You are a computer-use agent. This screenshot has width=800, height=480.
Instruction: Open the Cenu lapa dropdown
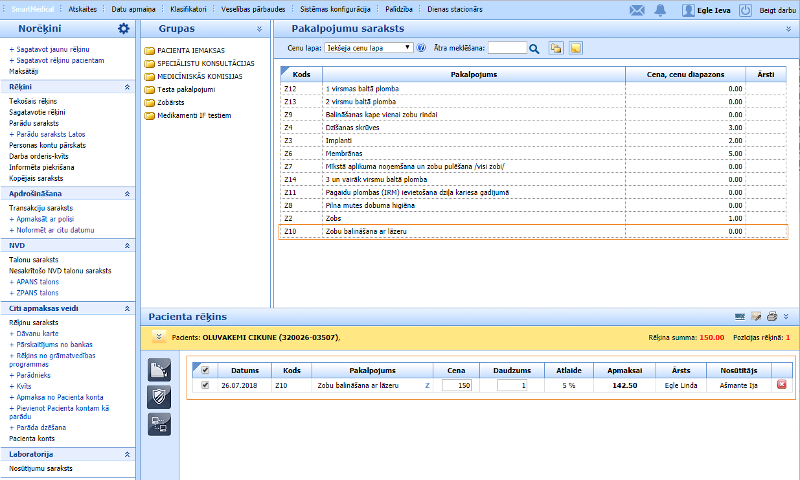[x=369, y=48]
